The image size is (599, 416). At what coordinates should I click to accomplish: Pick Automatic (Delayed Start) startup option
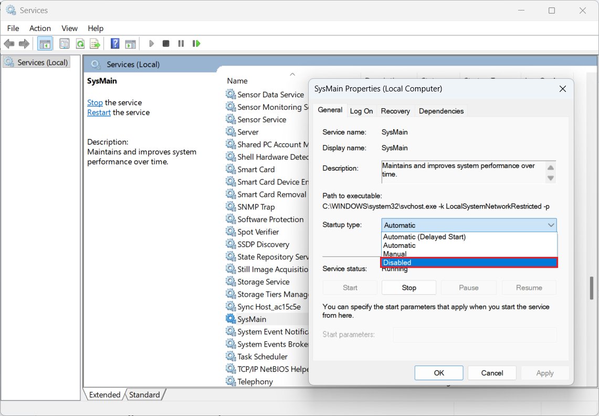(x=424, y=237)
